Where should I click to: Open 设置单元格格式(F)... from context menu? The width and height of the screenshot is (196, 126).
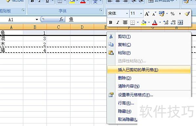149,95
